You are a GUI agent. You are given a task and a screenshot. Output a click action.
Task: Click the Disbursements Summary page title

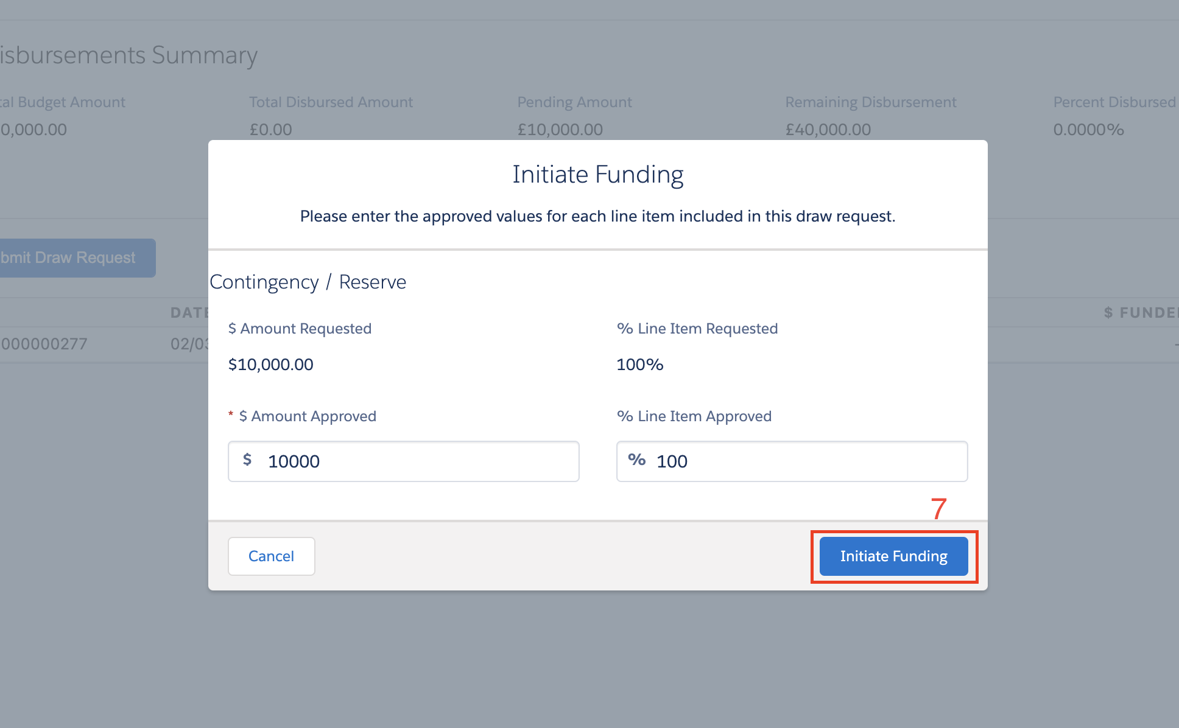(128, 55)
